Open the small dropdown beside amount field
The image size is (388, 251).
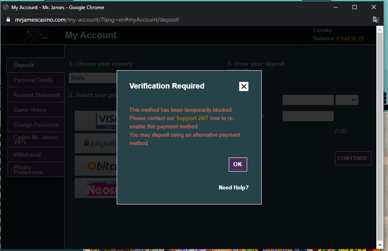point(347,100)
